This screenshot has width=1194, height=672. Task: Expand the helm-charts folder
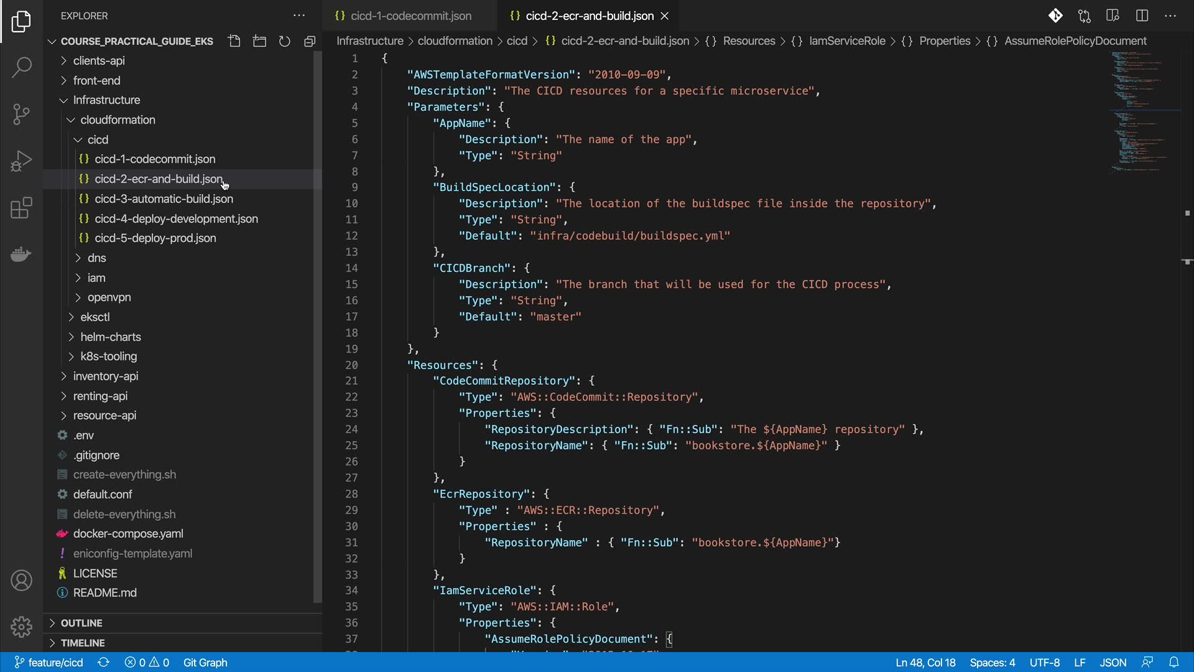click(x=110, y=337)
